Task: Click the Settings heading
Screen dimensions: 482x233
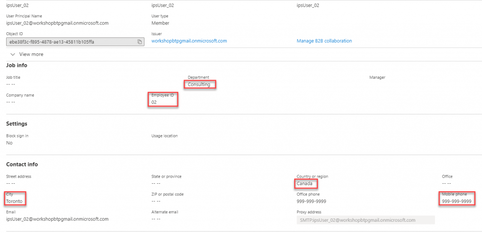Action: coord(17,124)
